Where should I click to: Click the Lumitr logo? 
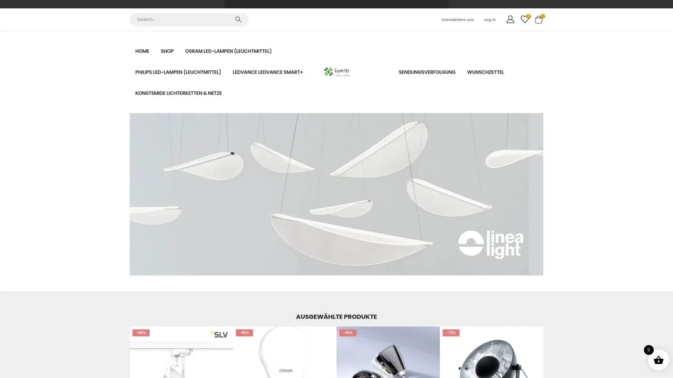(336, 72)
